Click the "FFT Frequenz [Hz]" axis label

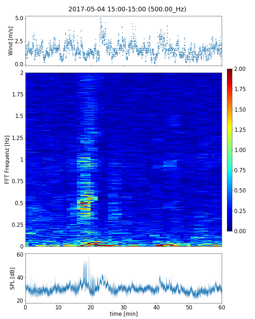[x=7, y=159]
